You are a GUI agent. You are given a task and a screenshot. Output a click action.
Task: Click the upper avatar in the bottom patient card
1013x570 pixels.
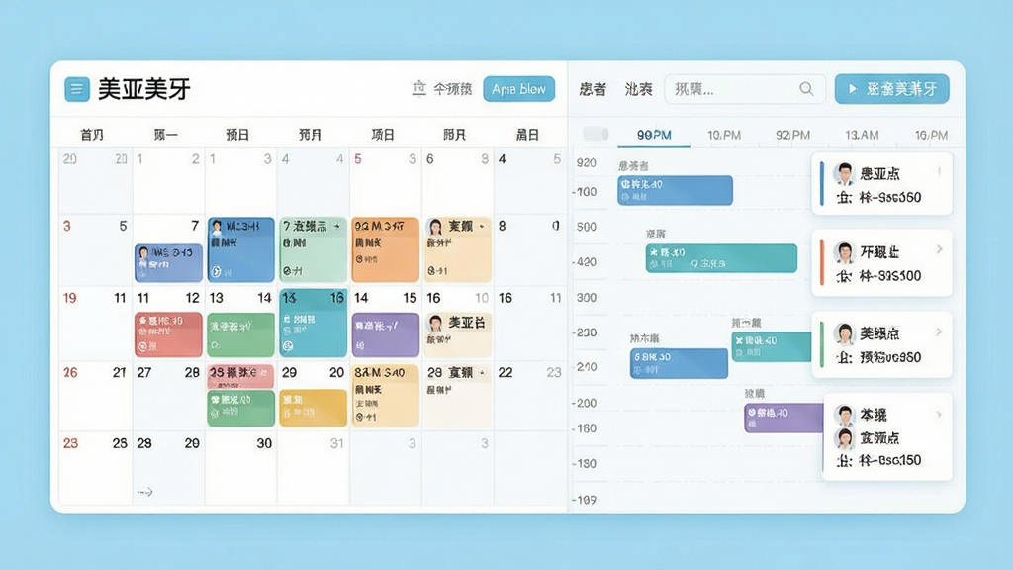tap(844, 415)
